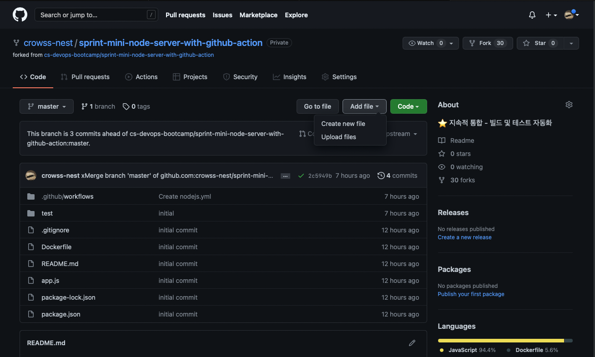
Task: Open the .gitignore file
Action: point(55,230)
